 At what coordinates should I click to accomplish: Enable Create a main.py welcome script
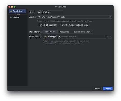pos(60,25)
